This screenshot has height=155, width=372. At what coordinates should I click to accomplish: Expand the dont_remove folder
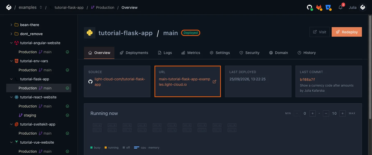coord(11,34)
